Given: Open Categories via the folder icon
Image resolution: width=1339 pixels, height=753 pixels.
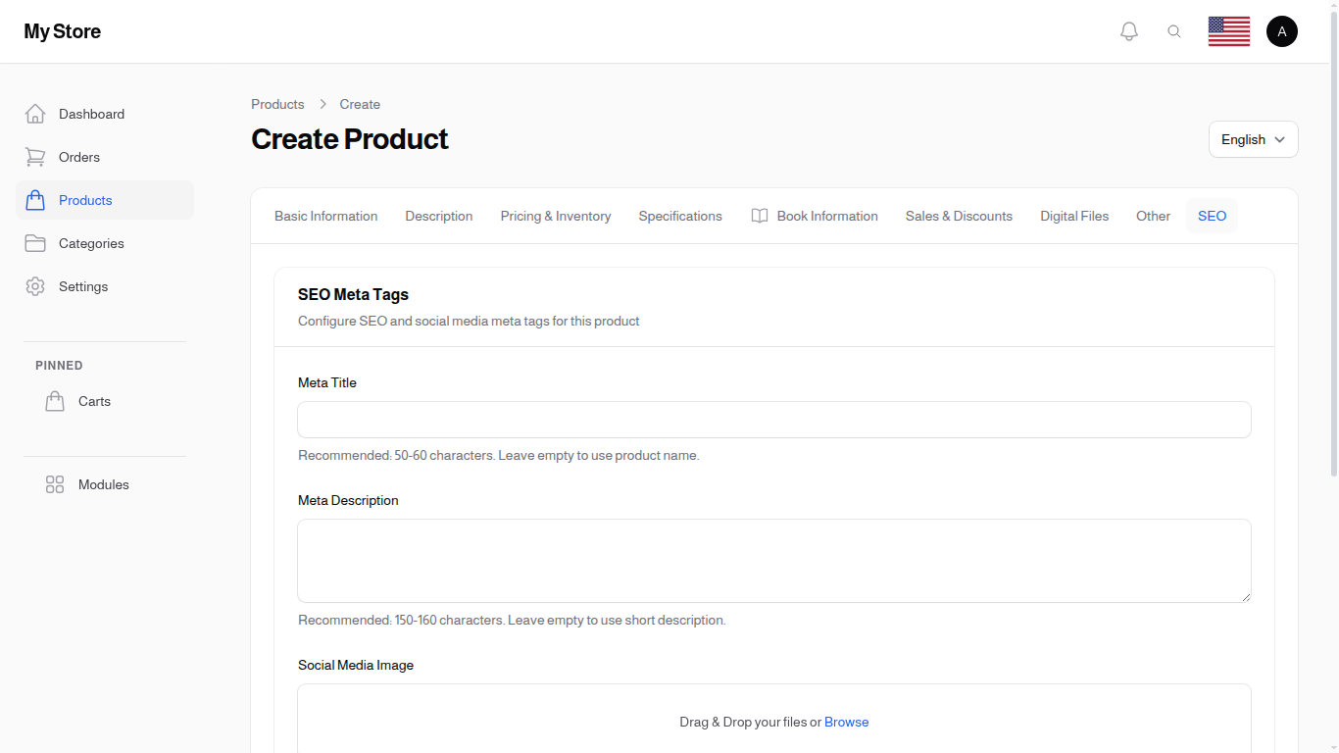Looking at the screenshot, I should pyautogui.click(x=35, y=243).
